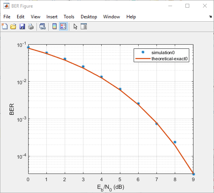Click the x-axis tick label 7

coord(157,179)
